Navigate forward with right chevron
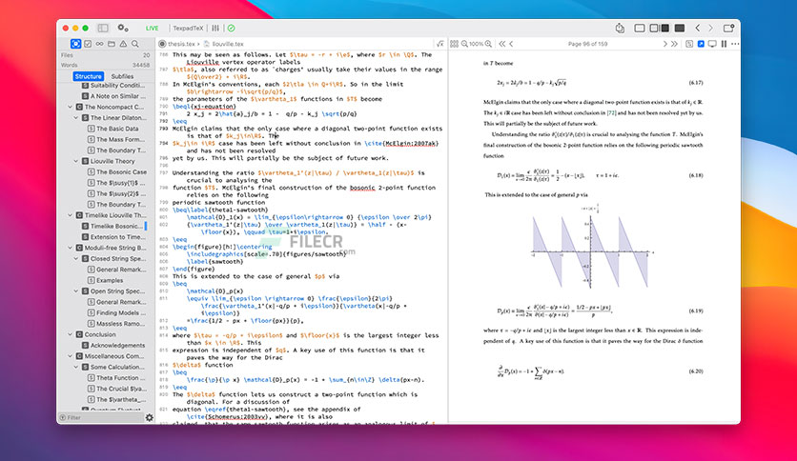 710,28
